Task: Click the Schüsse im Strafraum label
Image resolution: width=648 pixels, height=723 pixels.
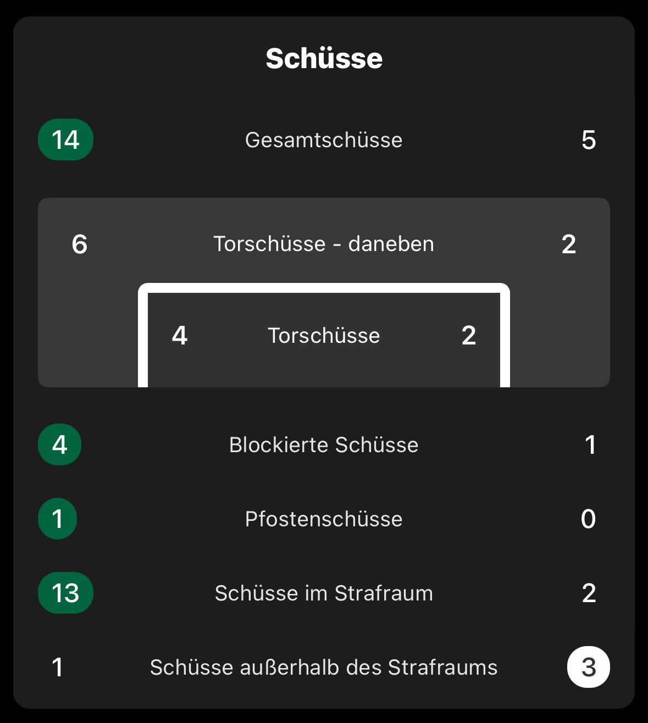Action: pos(324,593)
